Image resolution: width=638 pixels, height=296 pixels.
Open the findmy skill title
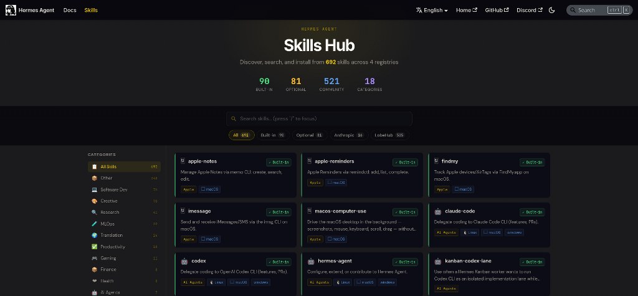click(450, 161)
